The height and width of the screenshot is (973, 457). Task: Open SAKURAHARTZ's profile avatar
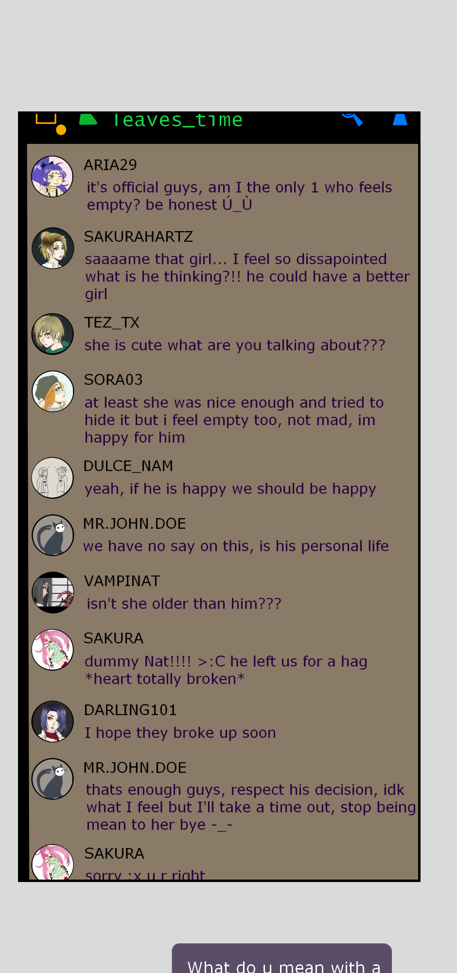click(x=53, y=248)
